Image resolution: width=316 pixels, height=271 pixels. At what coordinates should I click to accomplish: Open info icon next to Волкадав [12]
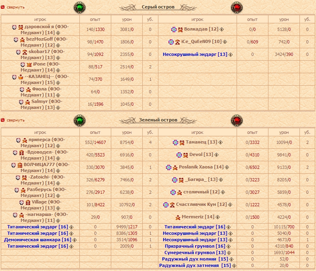click(222, 29)
